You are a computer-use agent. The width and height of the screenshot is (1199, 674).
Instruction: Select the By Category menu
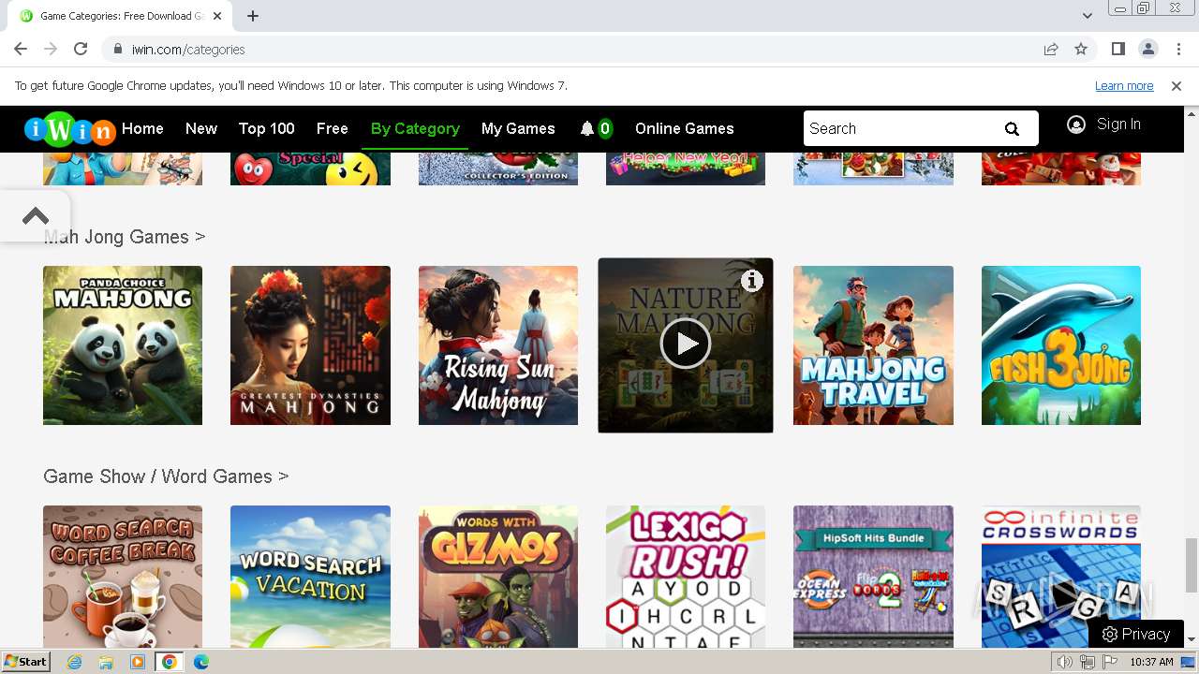pos(415,129)
